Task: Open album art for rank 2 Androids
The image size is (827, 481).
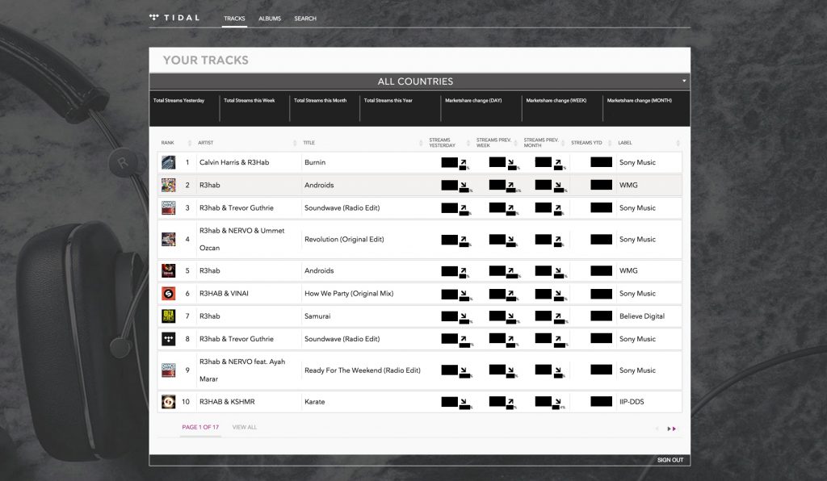Action: point(168,185)
